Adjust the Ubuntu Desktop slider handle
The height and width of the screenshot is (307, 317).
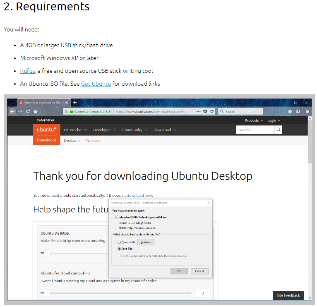[x=47, y=253]
